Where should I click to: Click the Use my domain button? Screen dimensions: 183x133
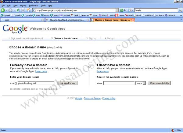67,83
